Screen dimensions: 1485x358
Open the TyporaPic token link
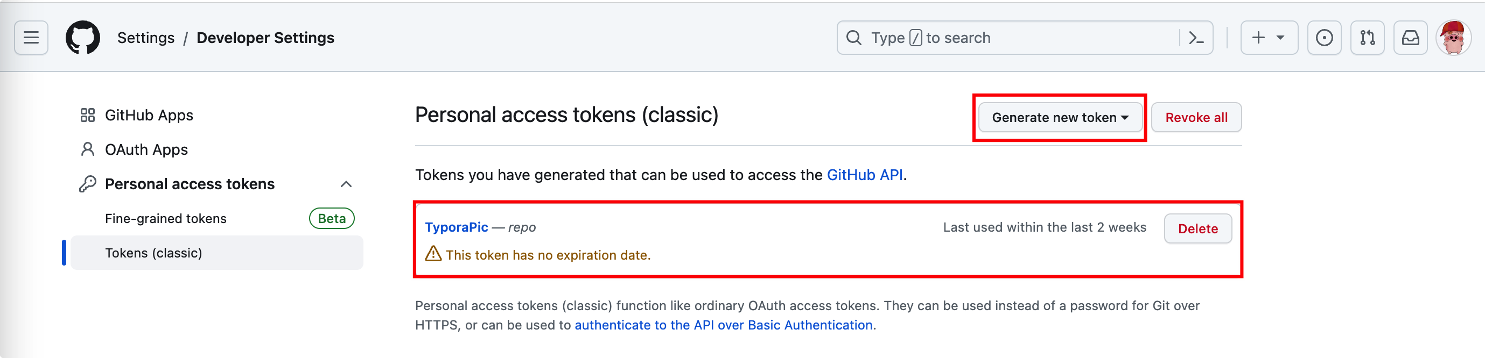[x=456, y=227]
